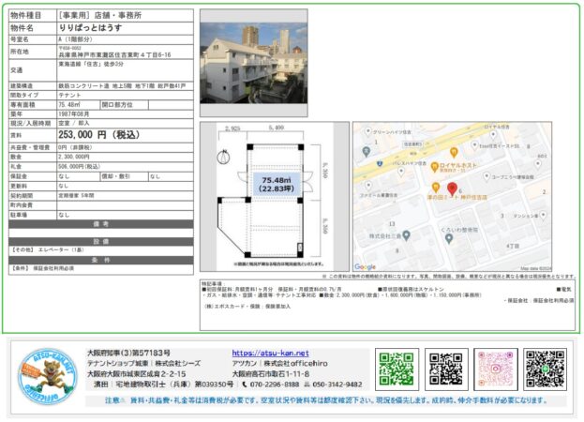Viewport: 584px width, 422px height.
Task: Click the phone icon beside 070-2296-8188
Action: pos(245,384)
